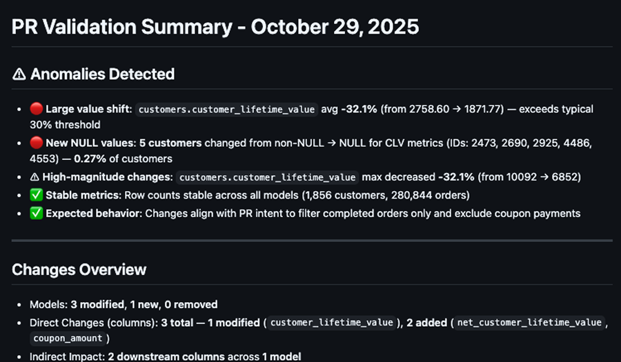
Task: Click the PR Validation Summary title
Action: (215, 27)
